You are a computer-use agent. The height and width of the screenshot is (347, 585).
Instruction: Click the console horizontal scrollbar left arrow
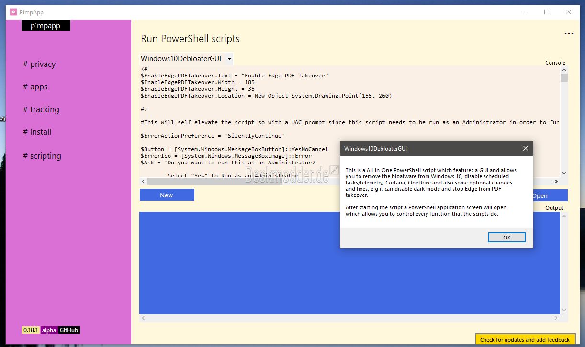(143, 182)
